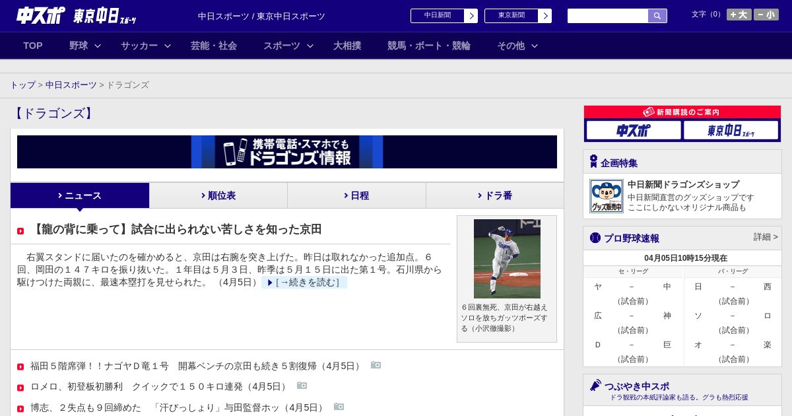Select the 日程 tab
This screenshot has height=416, width=792.
pyautogui.click(x=356, y=195)
